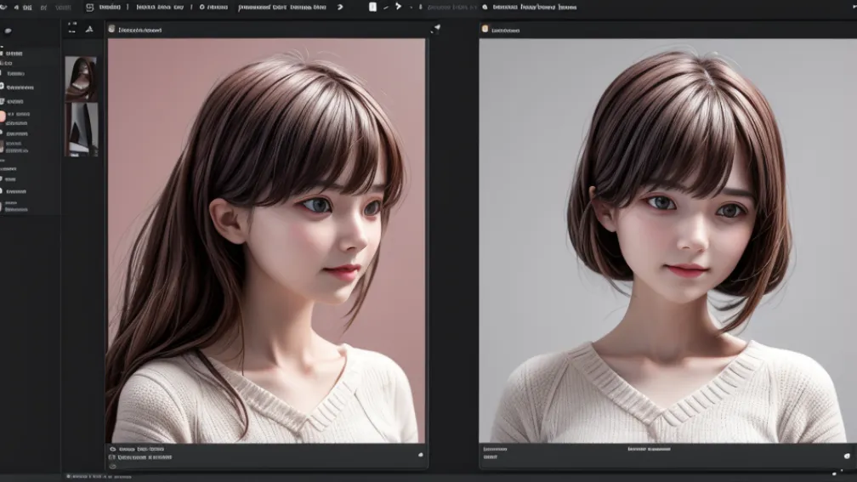Select the lower thumbnail in thumbnail strip
Viewport: 857px width, 482px height.
(82, 130)
